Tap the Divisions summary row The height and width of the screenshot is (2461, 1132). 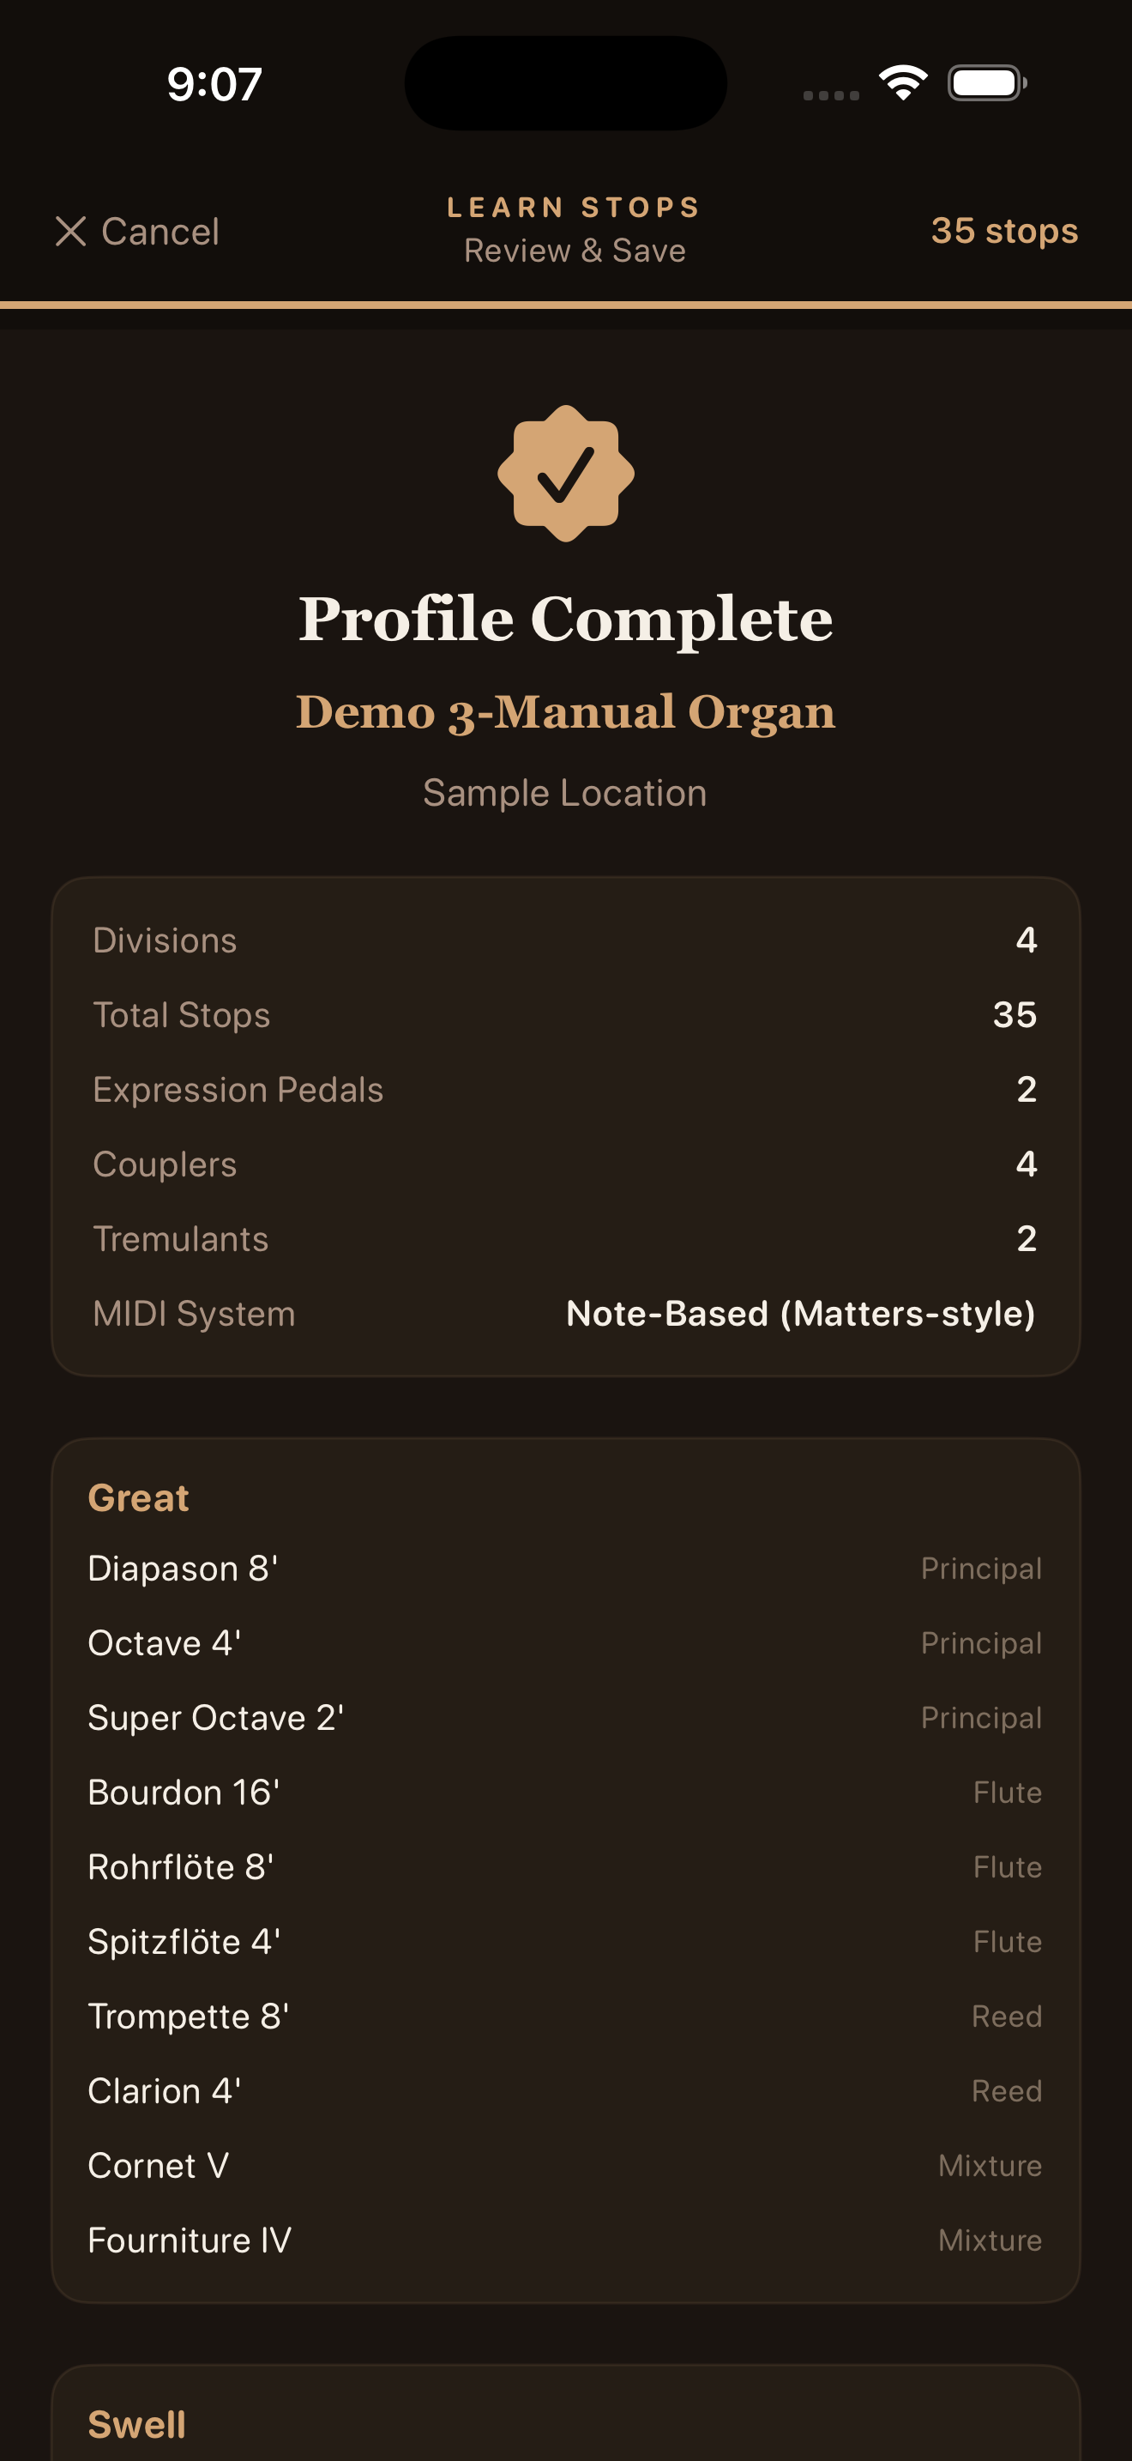pyautogui.click(x=566, y=940)
